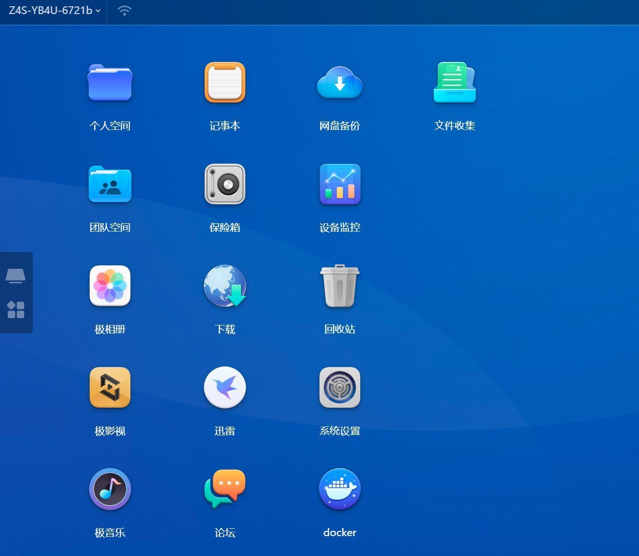Open the 保险箱 safe icon
639x556 pixels.
click(225, 184)
